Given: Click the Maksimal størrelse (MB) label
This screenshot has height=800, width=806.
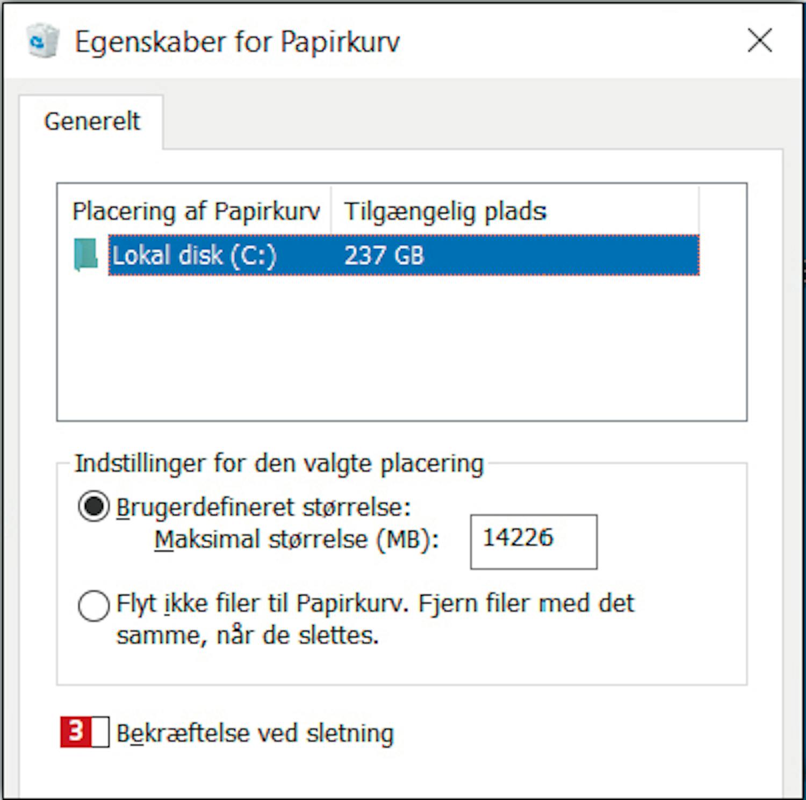Looking at the screenshot, I should point(297,539).
